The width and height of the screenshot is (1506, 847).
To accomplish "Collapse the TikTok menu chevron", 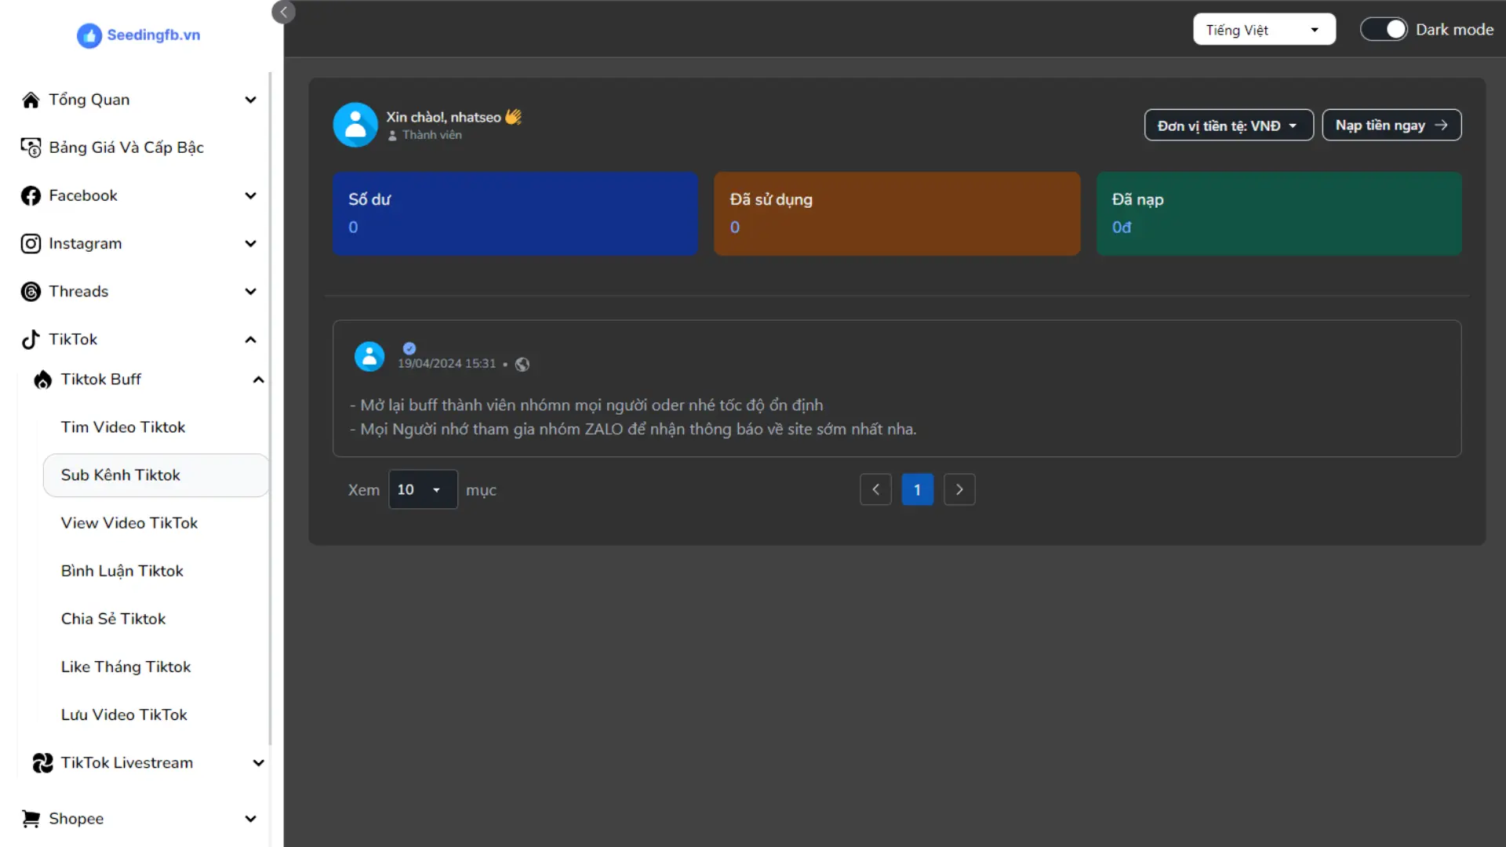I will (x=250, y=340).
